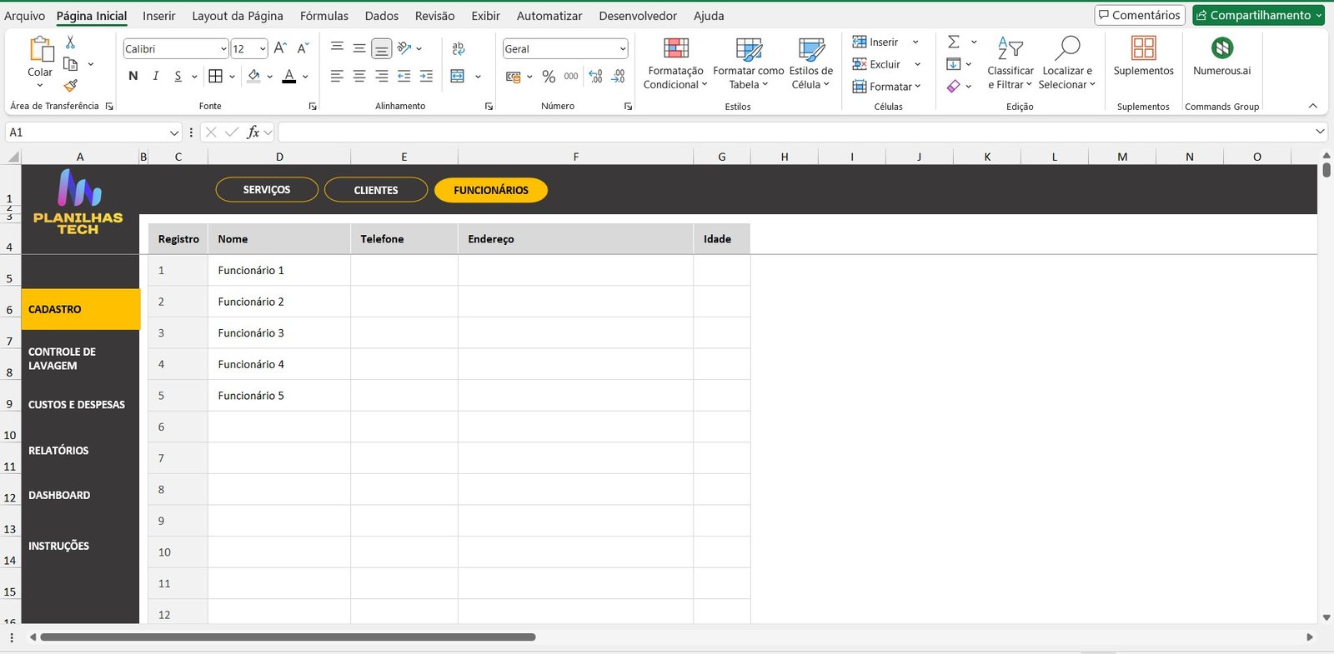Click the AutoSum sigma icon
Viewport: 1334px width, 654px height.
pos(954,42)
